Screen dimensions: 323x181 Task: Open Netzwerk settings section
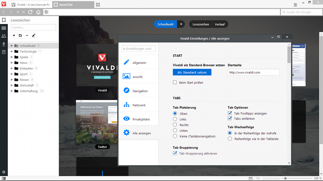pos(139,105)
